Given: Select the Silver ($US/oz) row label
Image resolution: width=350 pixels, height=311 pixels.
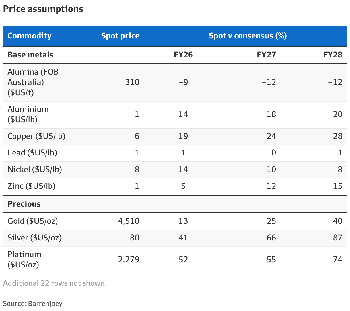Looking at the screenshot, I should click(x=35, y=238).
